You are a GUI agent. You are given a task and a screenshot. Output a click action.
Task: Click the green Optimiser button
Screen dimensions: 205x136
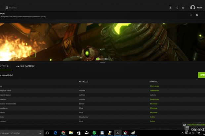[201, 75]
